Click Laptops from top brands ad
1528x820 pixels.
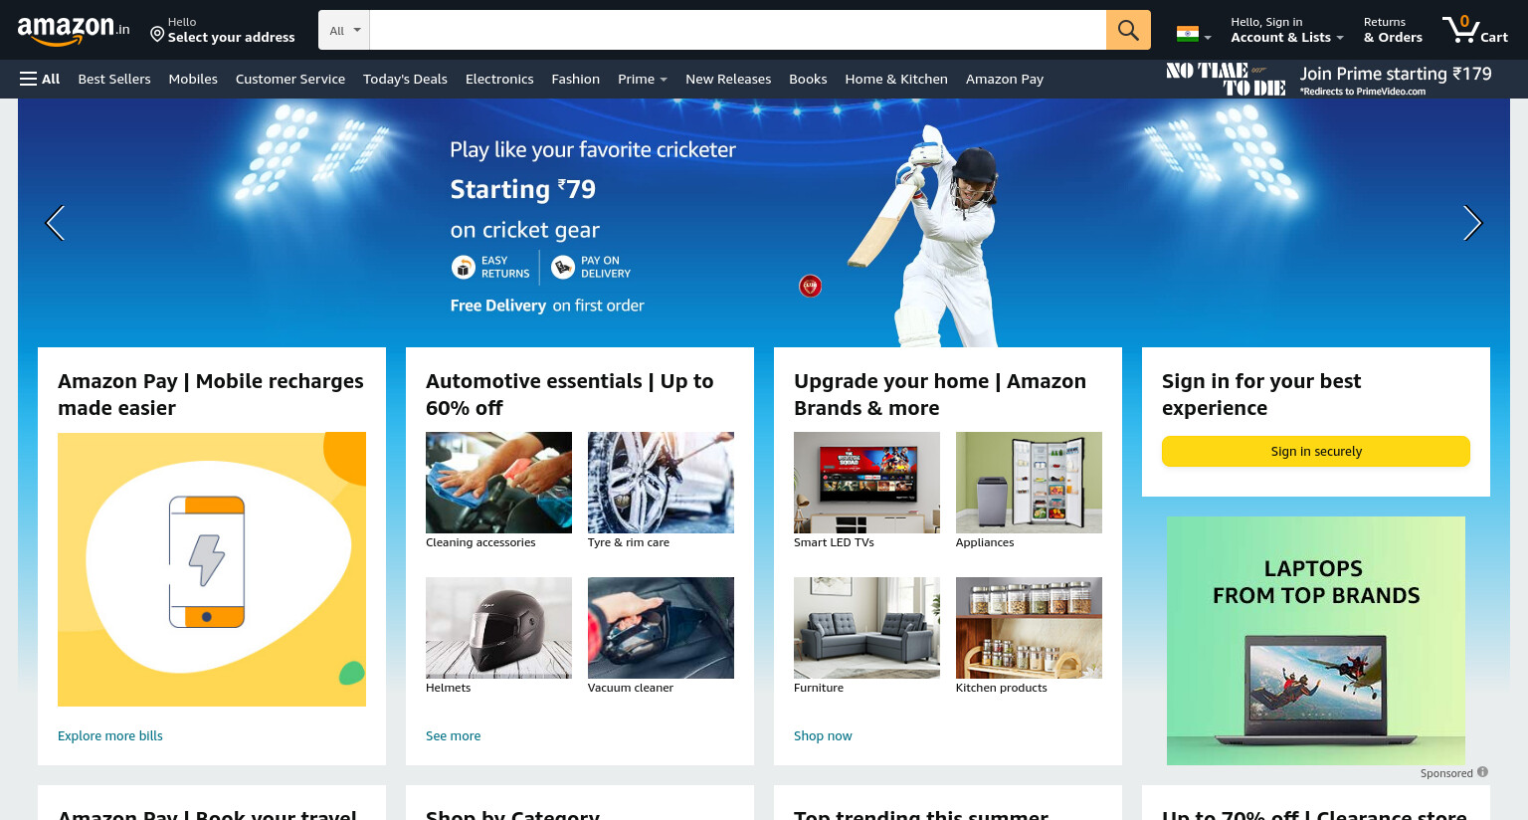(1316, 641)
